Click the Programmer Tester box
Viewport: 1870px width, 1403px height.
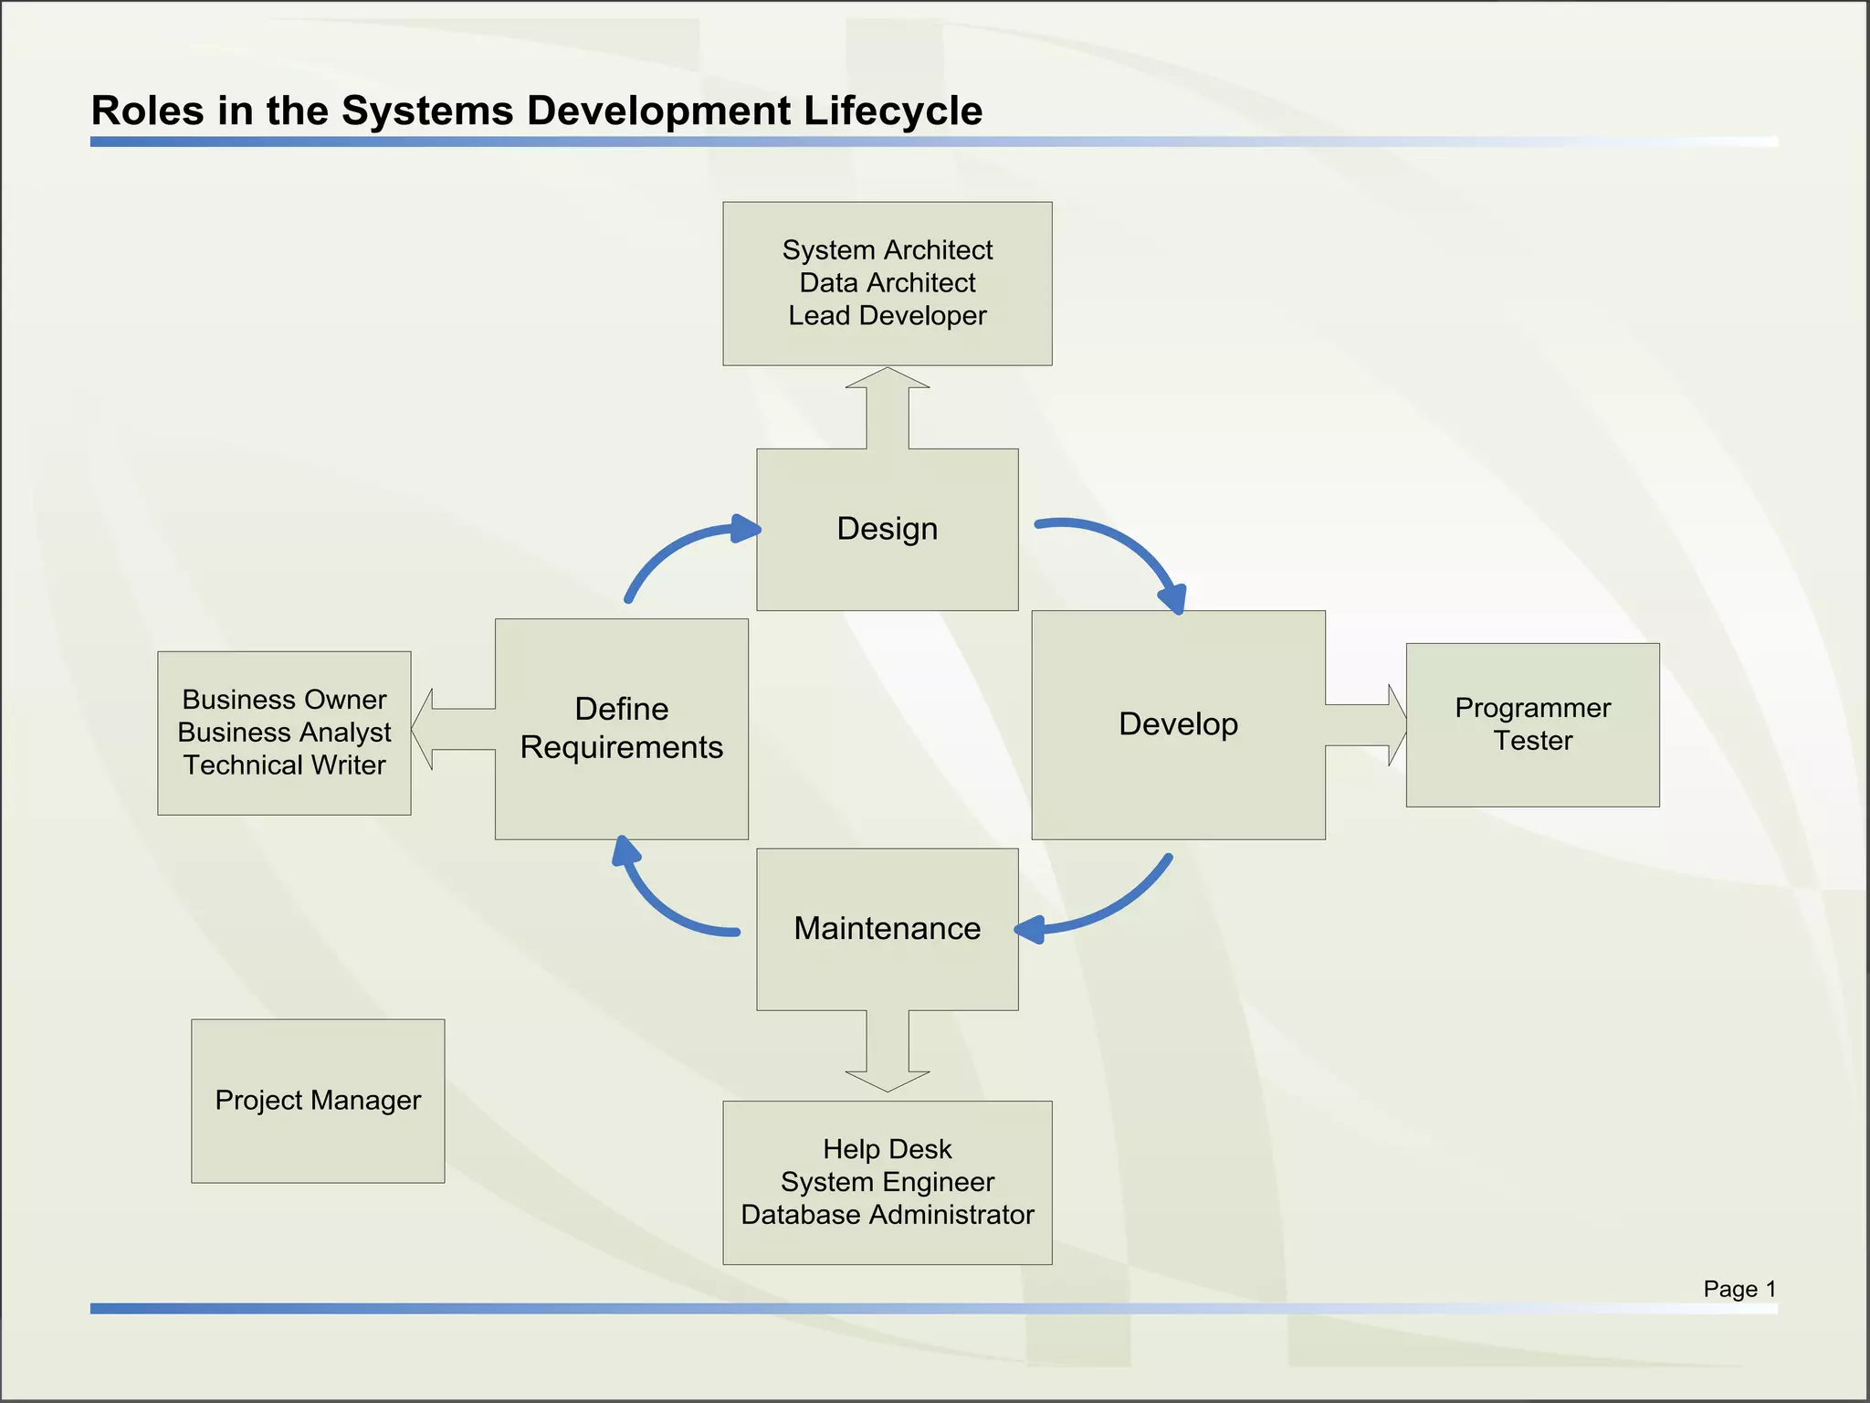coord(1532,724)
